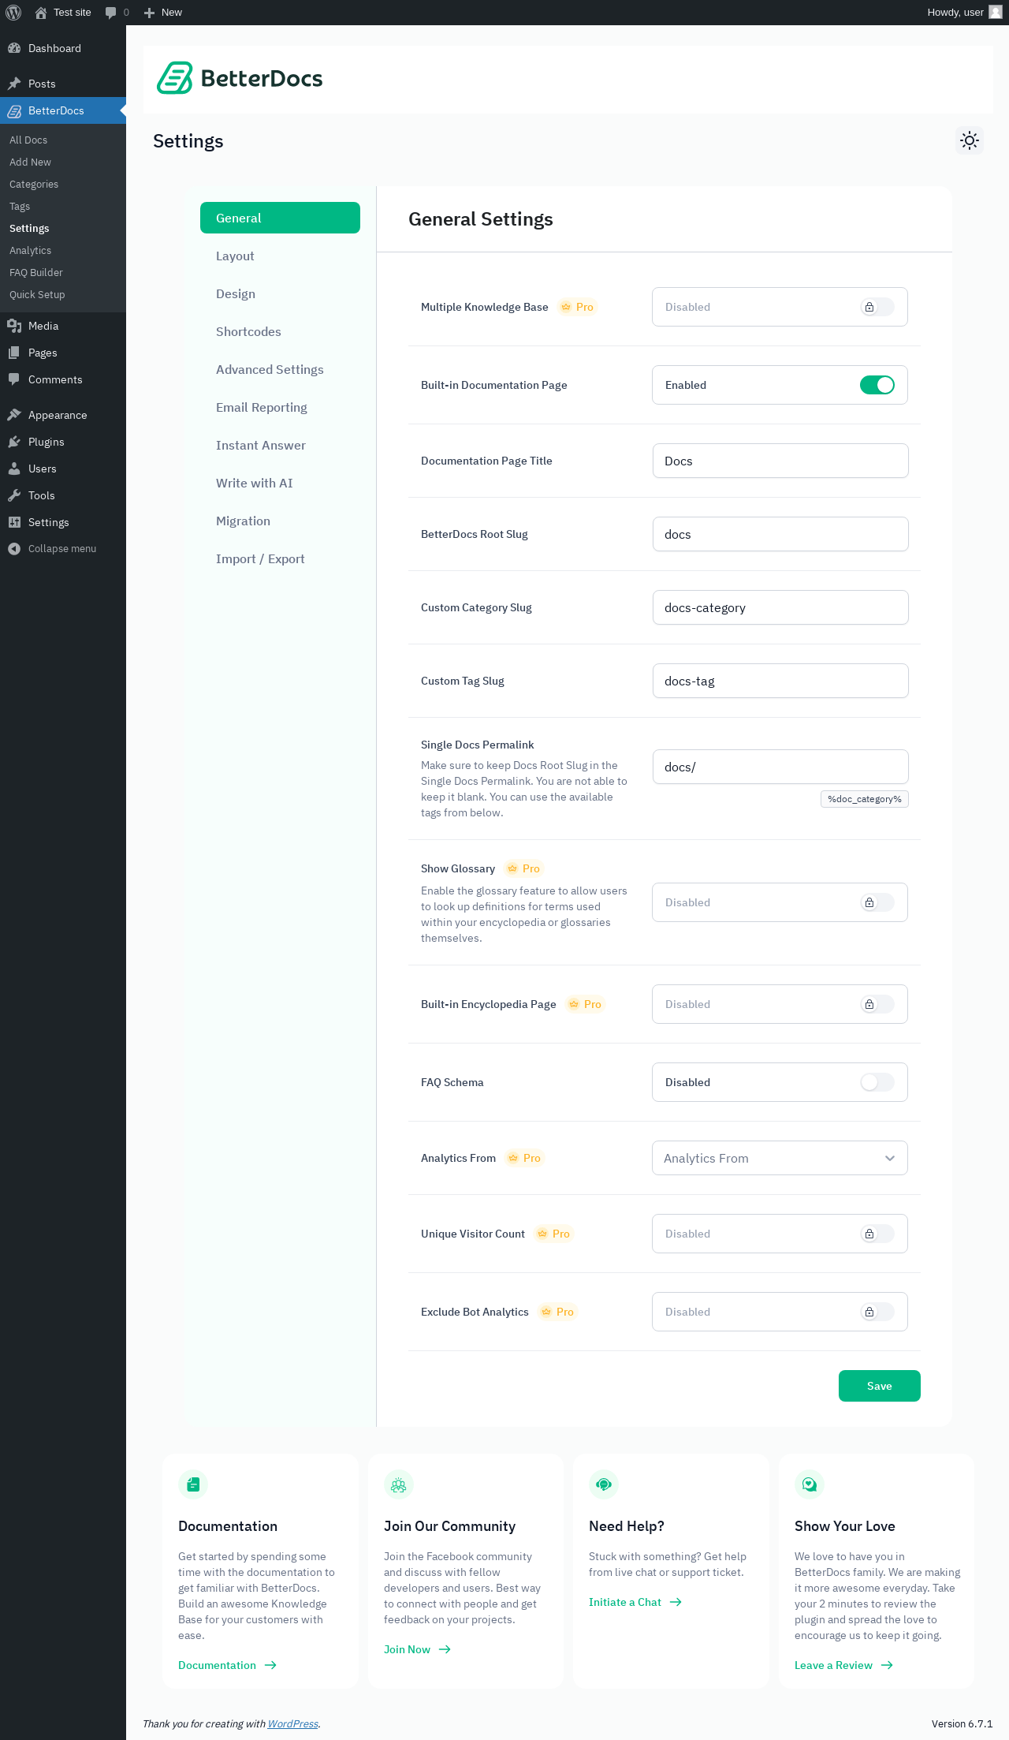Disable the Built-in Documentation Page toggle
The height and width of the screenshot is (1740, 1009).
pos(877,385)
